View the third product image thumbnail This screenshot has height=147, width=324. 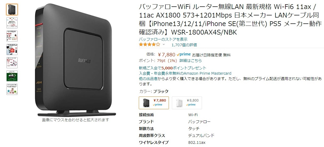point(12,36)
